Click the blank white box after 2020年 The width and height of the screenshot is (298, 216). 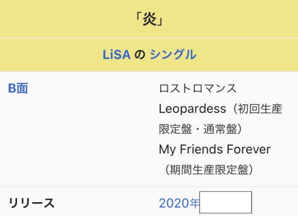tap(225, 202)
